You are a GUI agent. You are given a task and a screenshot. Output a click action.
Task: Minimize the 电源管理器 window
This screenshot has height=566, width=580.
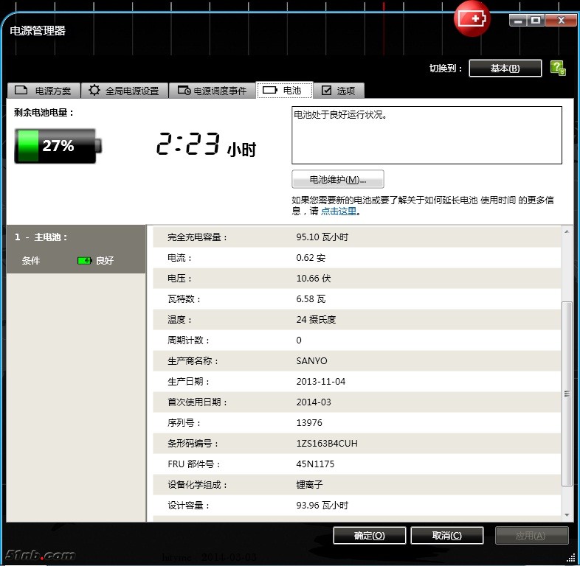[x=518, y=21]
